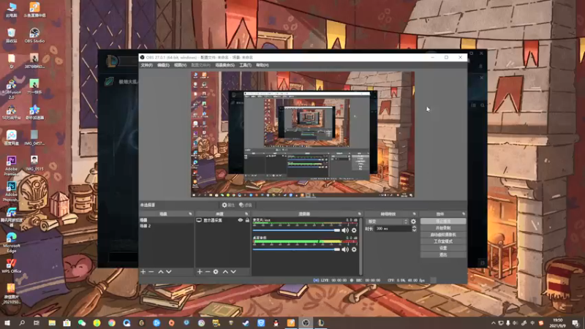Viewport: 585px width, 329px height.
Task: Undock the controls panel via pop-out icon
Action: tap(464, 214)
